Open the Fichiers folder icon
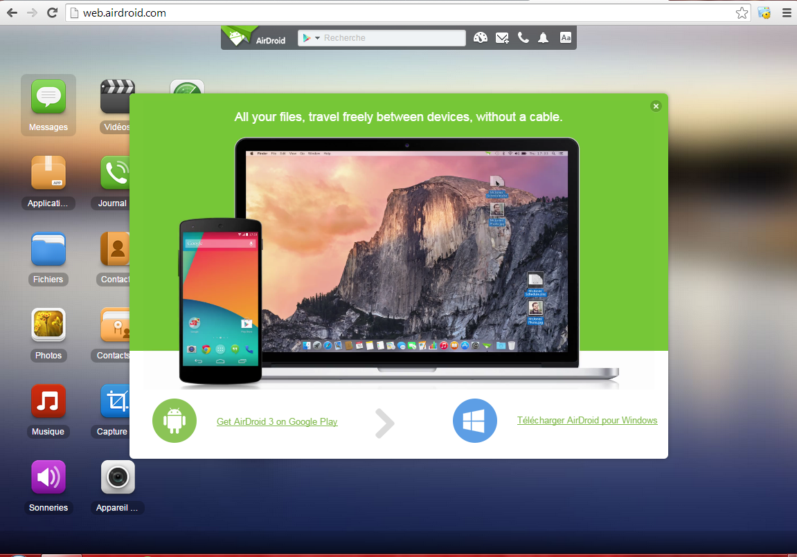The image size is (797, 557). click(x=48, y=249)
